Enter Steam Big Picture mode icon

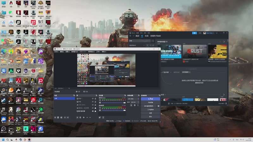click(217, 33)
